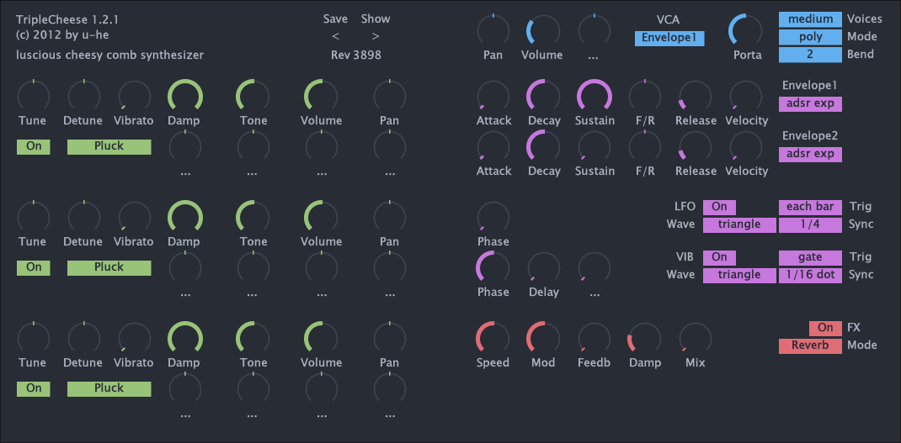This screenshot has height=443, width=901.
Task: Disable the VIB On switch
Action: (719, 257)
